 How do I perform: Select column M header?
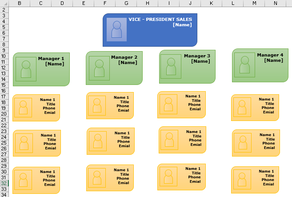[254, 4]
